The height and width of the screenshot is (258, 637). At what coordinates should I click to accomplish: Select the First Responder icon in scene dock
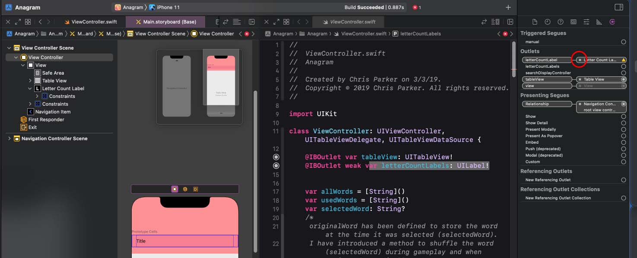coord(185,189)
